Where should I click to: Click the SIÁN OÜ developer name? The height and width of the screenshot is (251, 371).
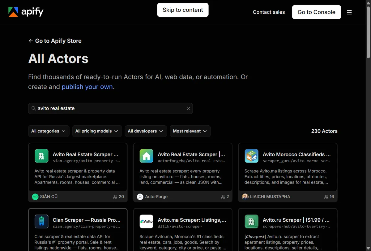coord(49,197)
